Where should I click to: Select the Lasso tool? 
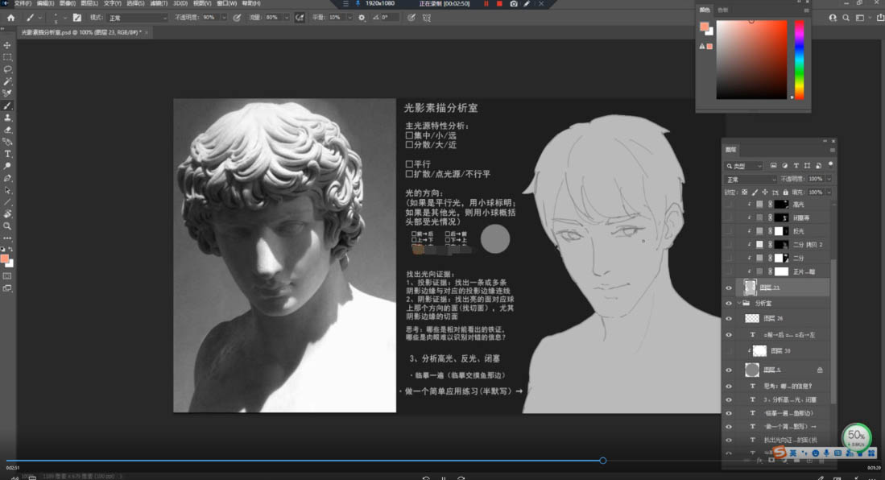(x=7, y=69)
